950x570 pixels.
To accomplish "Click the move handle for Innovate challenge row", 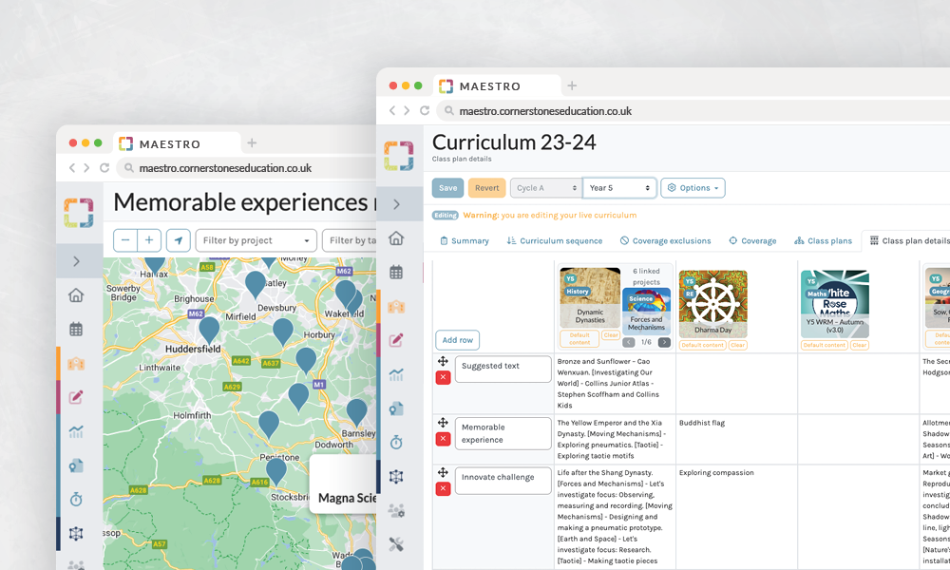I will coord(443,472).
